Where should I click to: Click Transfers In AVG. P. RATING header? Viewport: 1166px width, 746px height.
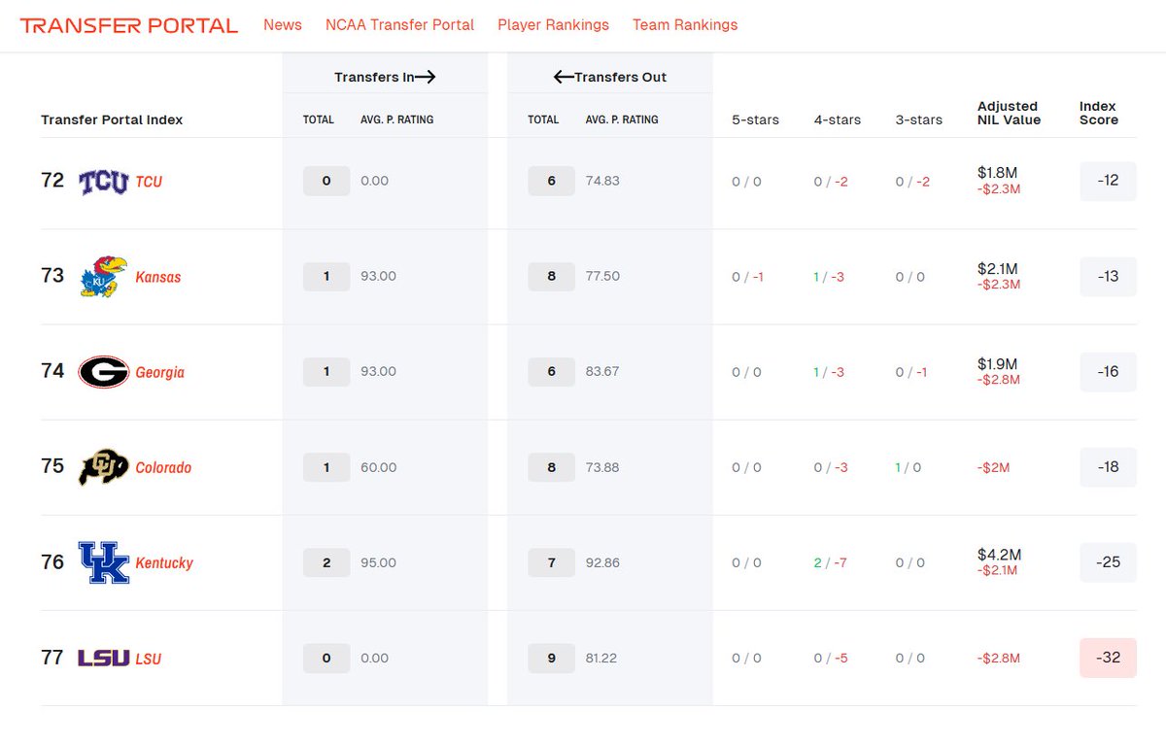(396, 119)
